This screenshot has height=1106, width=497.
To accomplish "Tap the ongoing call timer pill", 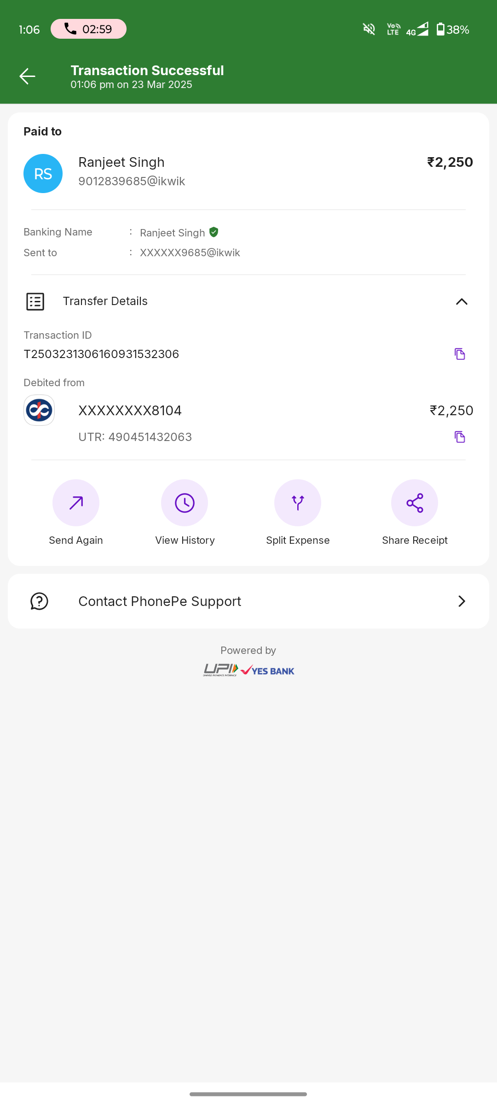I will click(x=88, y=29).
